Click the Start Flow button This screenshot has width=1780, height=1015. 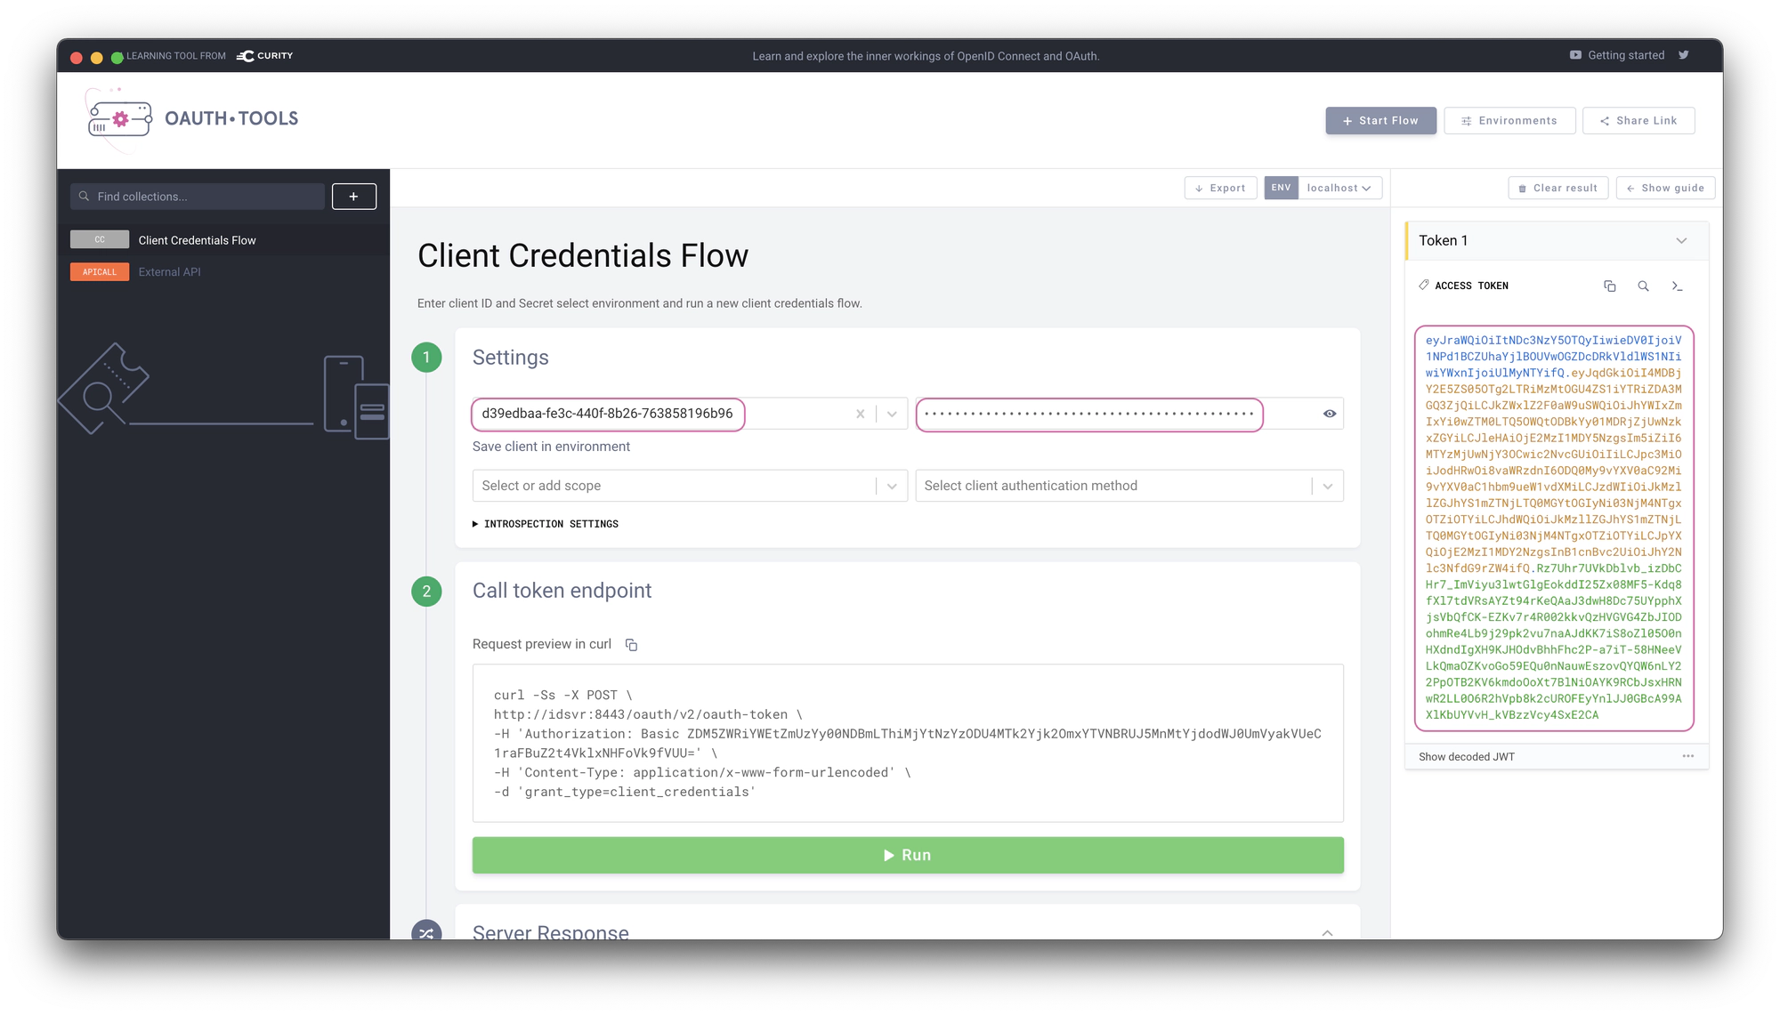1380,120
